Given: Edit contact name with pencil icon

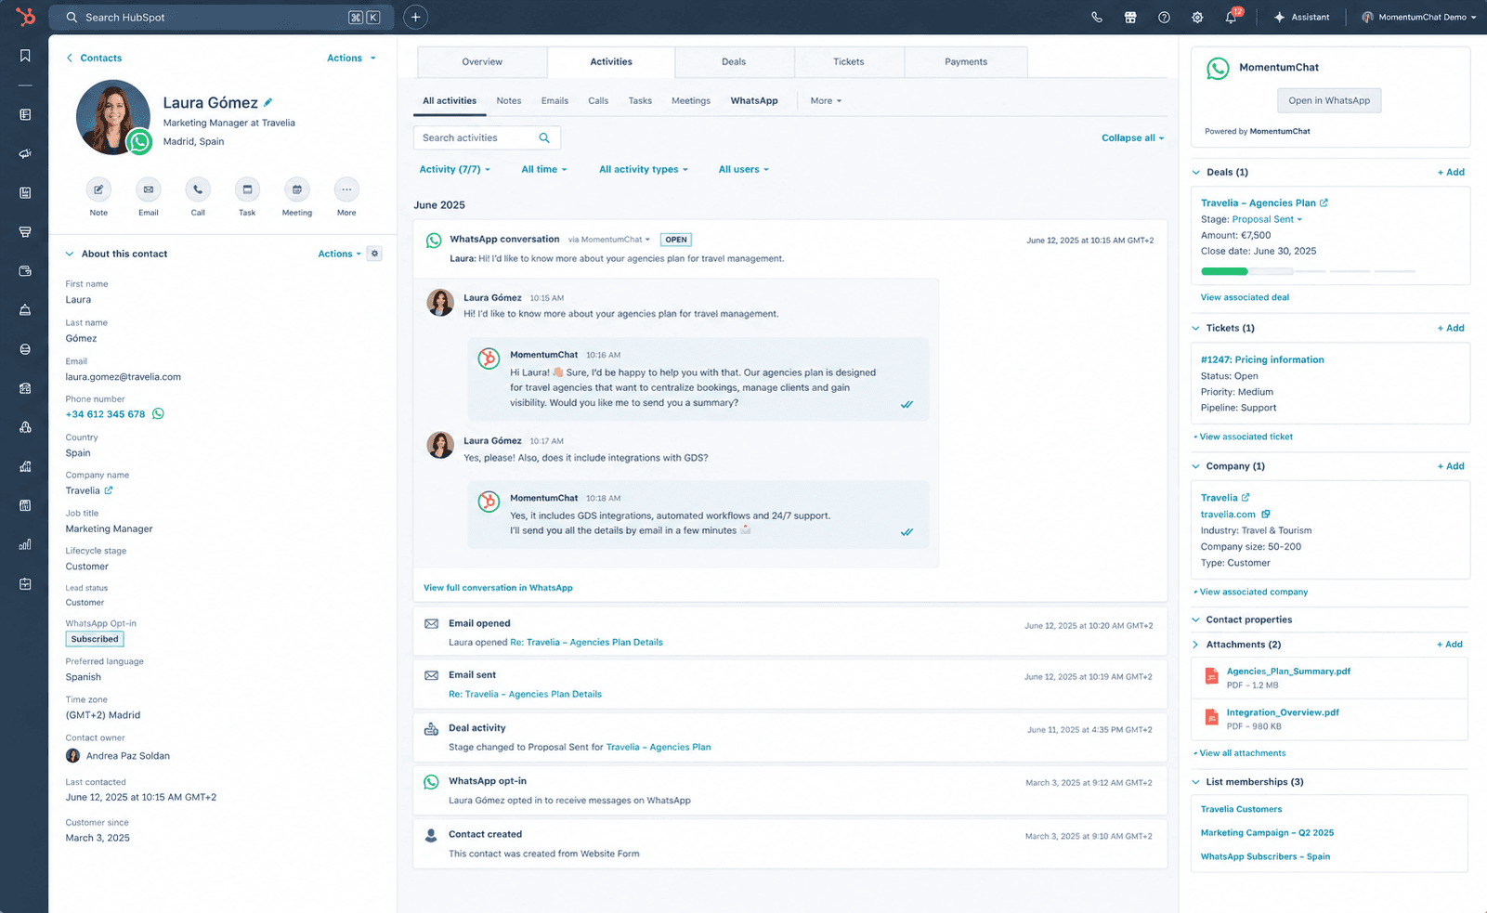Looking at the screenshot, I should 267,102.
